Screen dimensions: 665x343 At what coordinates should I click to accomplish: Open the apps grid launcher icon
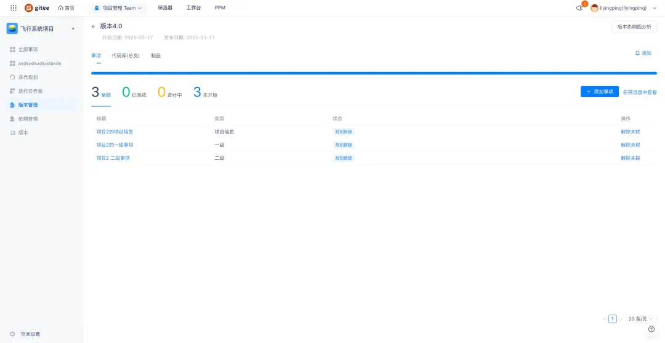pos(14,8)
